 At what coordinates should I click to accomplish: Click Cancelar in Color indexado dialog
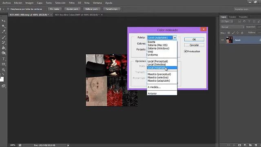[194, 45]
